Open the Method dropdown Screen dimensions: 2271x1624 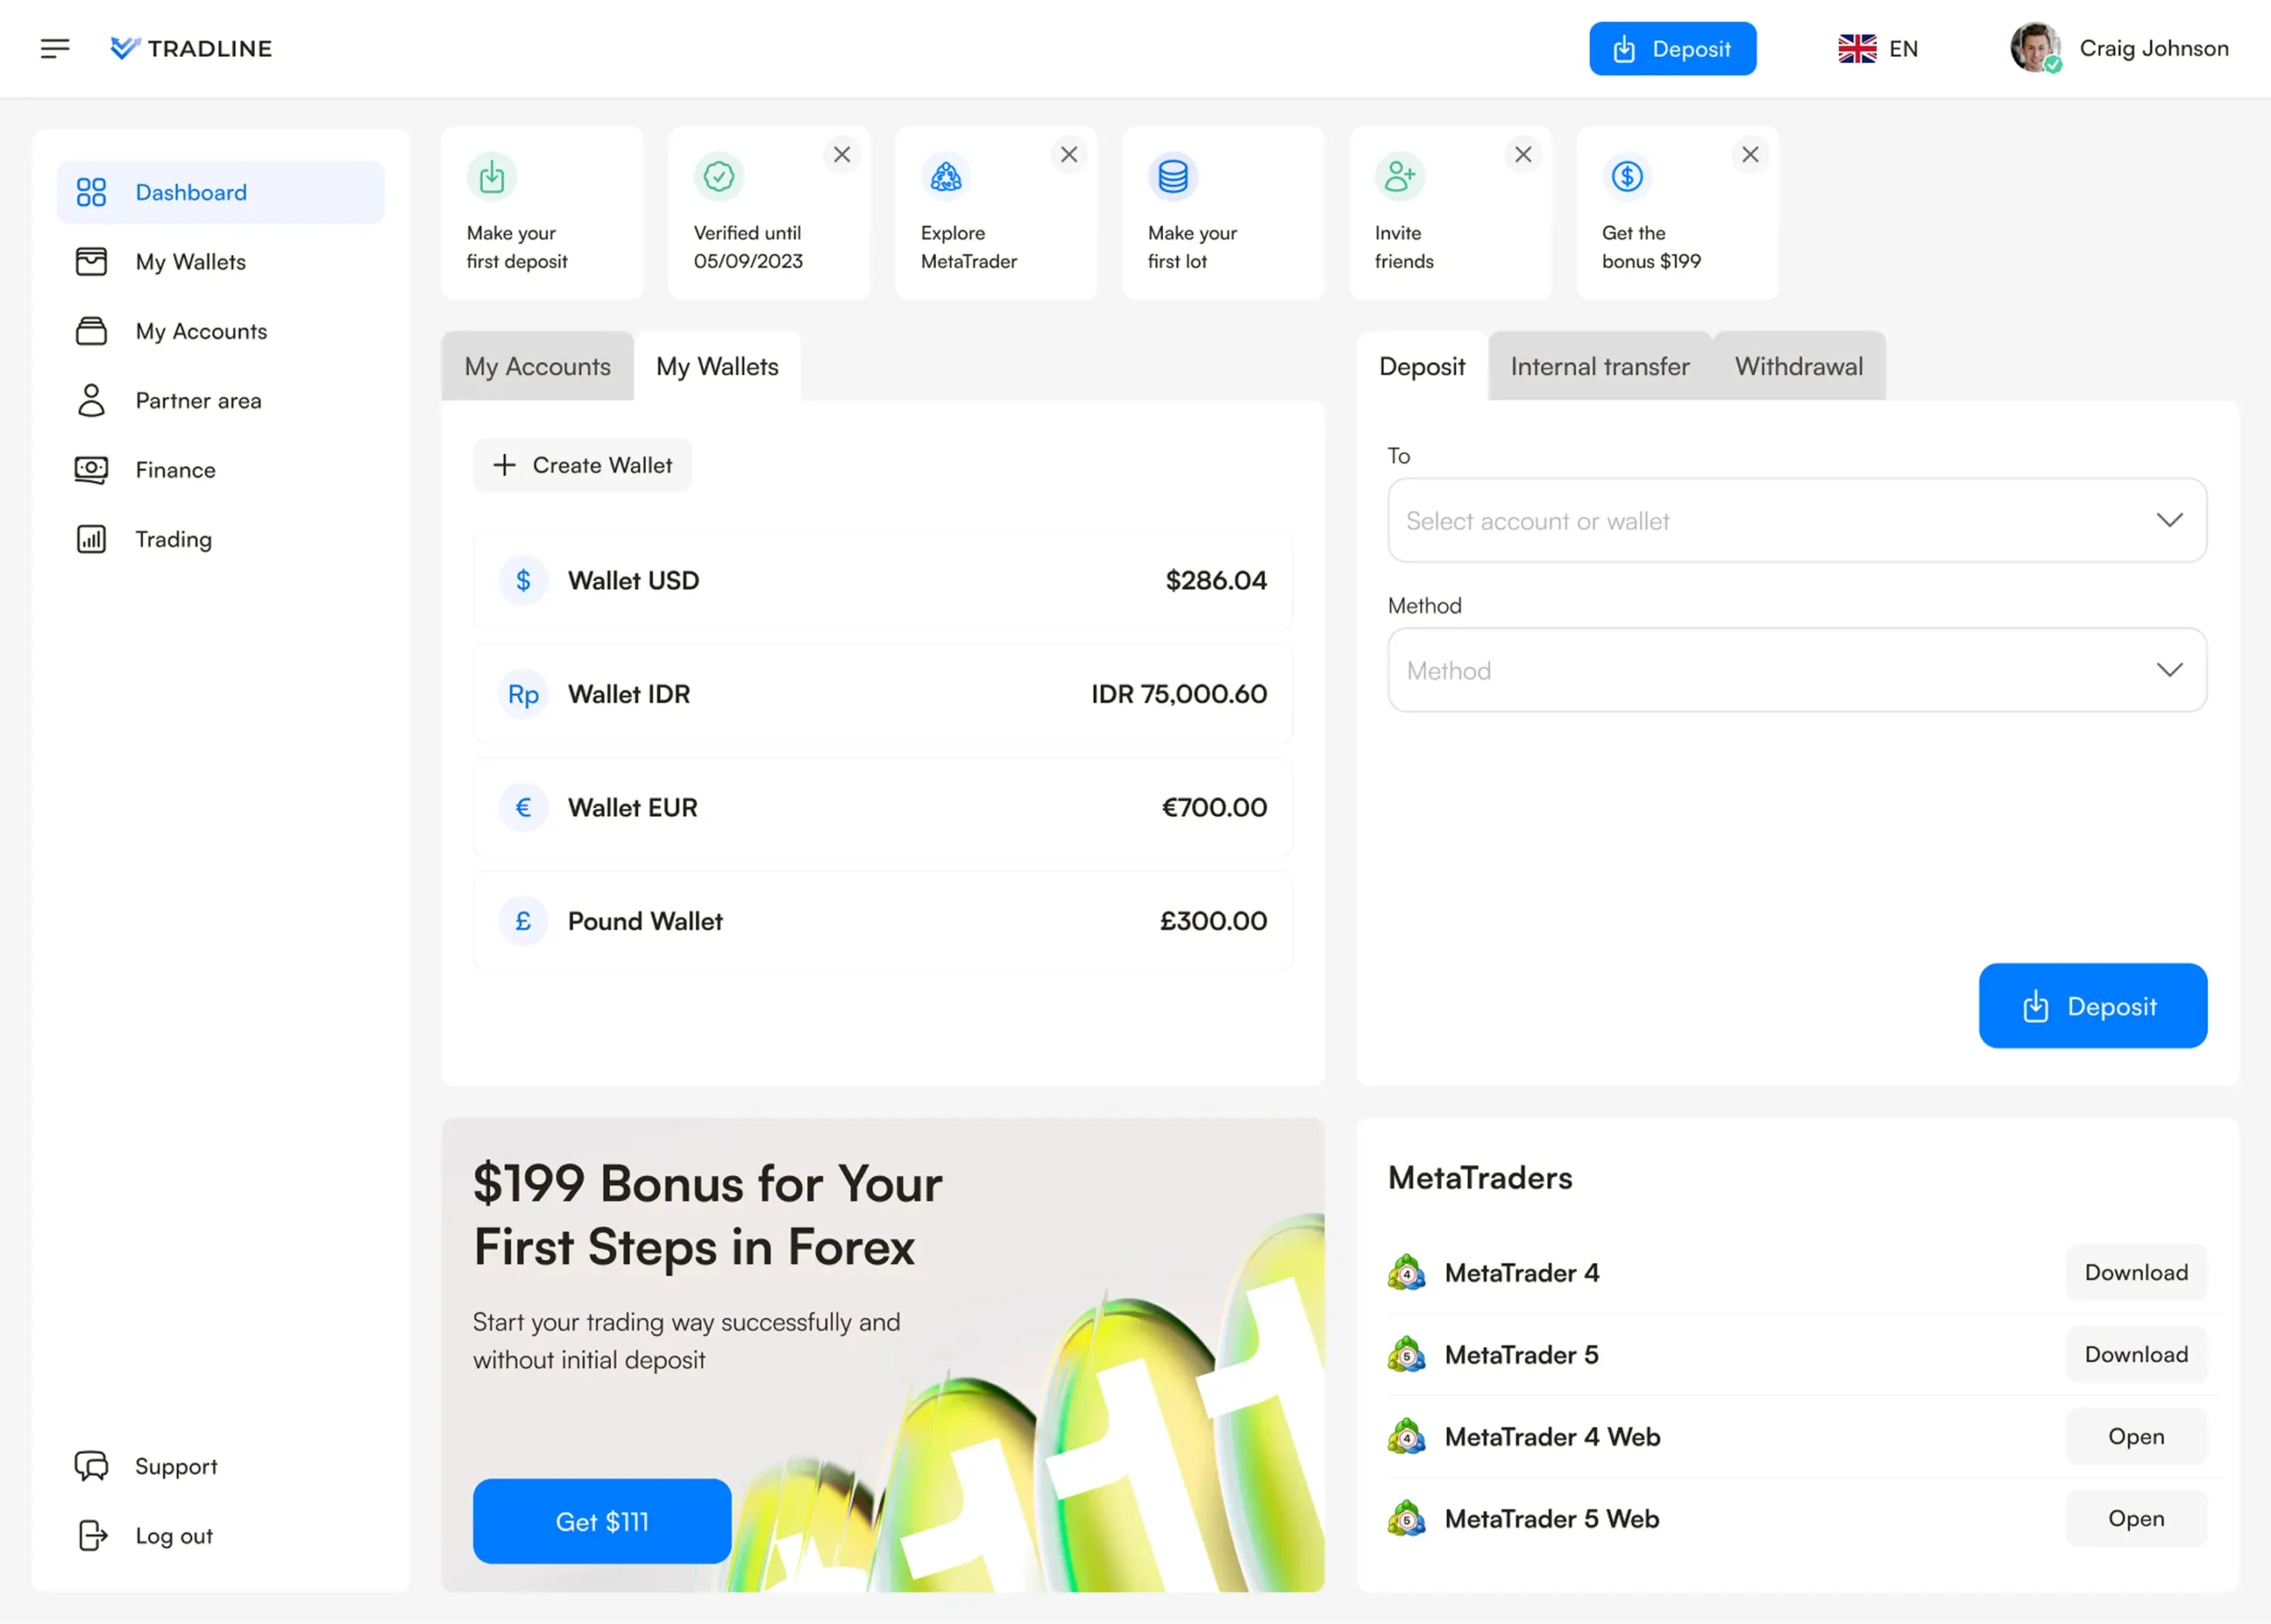coord(1796,670)
